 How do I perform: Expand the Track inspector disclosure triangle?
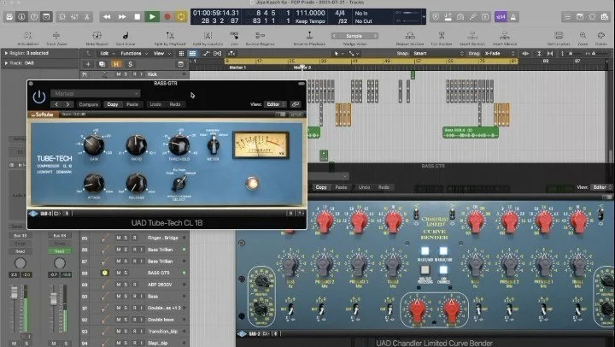[x=6, y=62]
